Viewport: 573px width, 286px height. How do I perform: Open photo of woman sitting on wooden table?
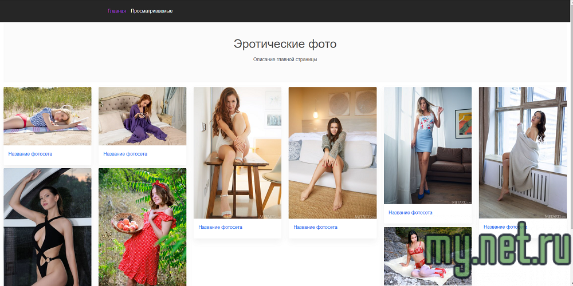[x=237, y=153]
